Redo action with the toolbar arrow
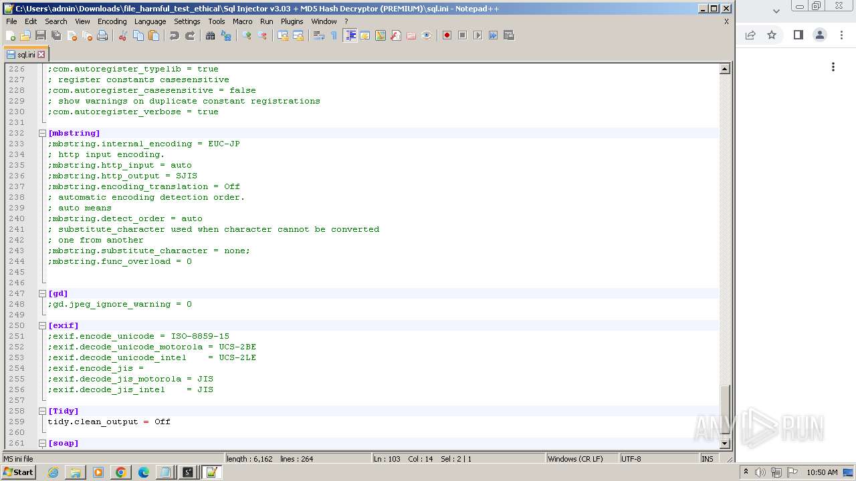Screen dimensions: 856x481 [190, 35]
